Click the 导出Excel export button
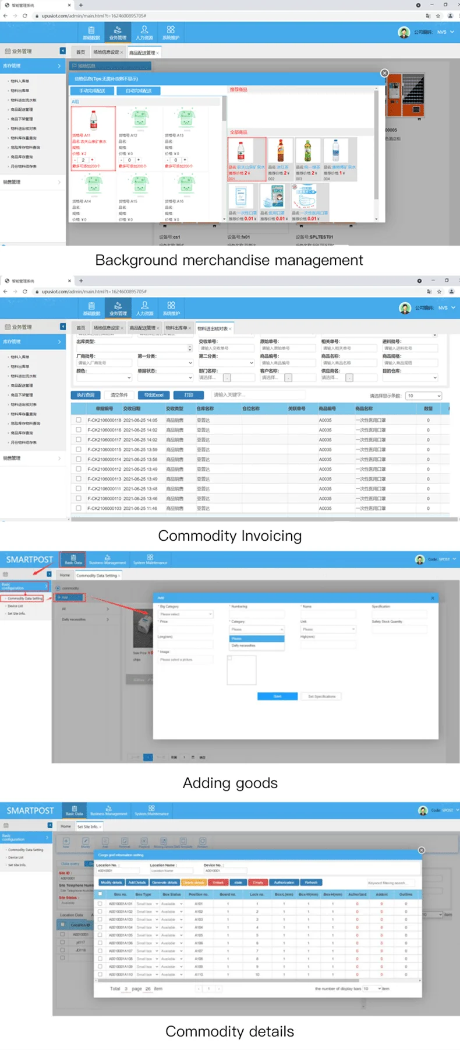460x1050 pixels. [x=154, y=395]
